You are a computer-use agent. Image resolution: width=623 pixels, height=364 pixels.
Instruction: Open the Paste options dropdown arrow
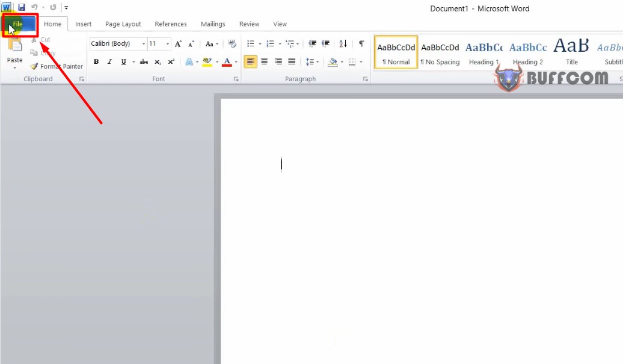point(14,68)
